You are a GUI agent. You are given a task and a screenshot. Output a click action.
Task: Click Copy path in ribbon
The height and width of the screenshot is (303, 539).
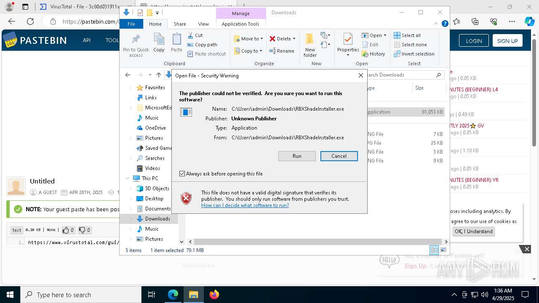tap(202, 45)
